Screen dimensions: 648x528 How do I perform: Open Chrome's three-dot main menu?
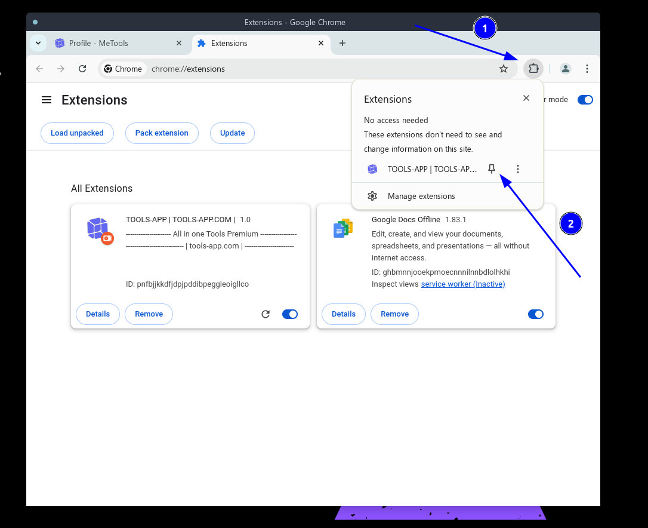pos(587,69)
